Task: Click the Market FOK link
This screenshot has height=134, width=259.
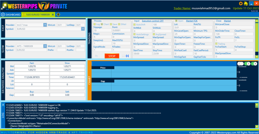Action: 192,21
